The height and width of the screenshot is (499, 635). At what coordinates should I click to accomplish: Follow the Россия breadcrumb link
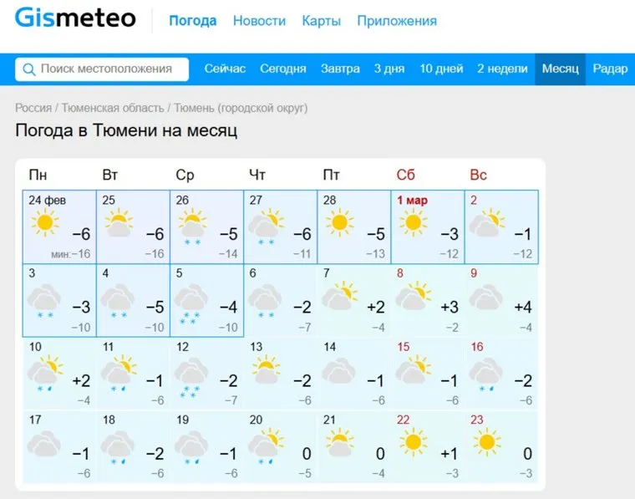pyautogui.click(x=33, y=109)
